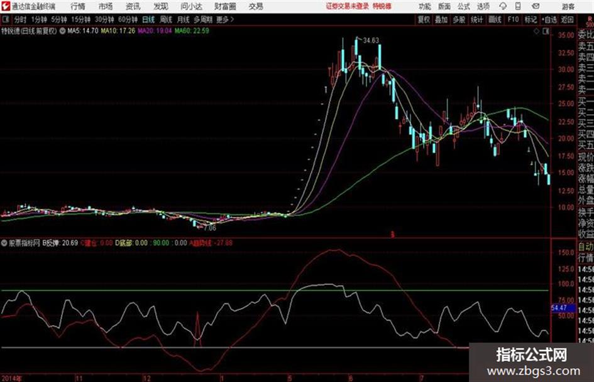Open the 市场 menu
The width and height of the screenshot is (594, 382).
tap(106, 6)
